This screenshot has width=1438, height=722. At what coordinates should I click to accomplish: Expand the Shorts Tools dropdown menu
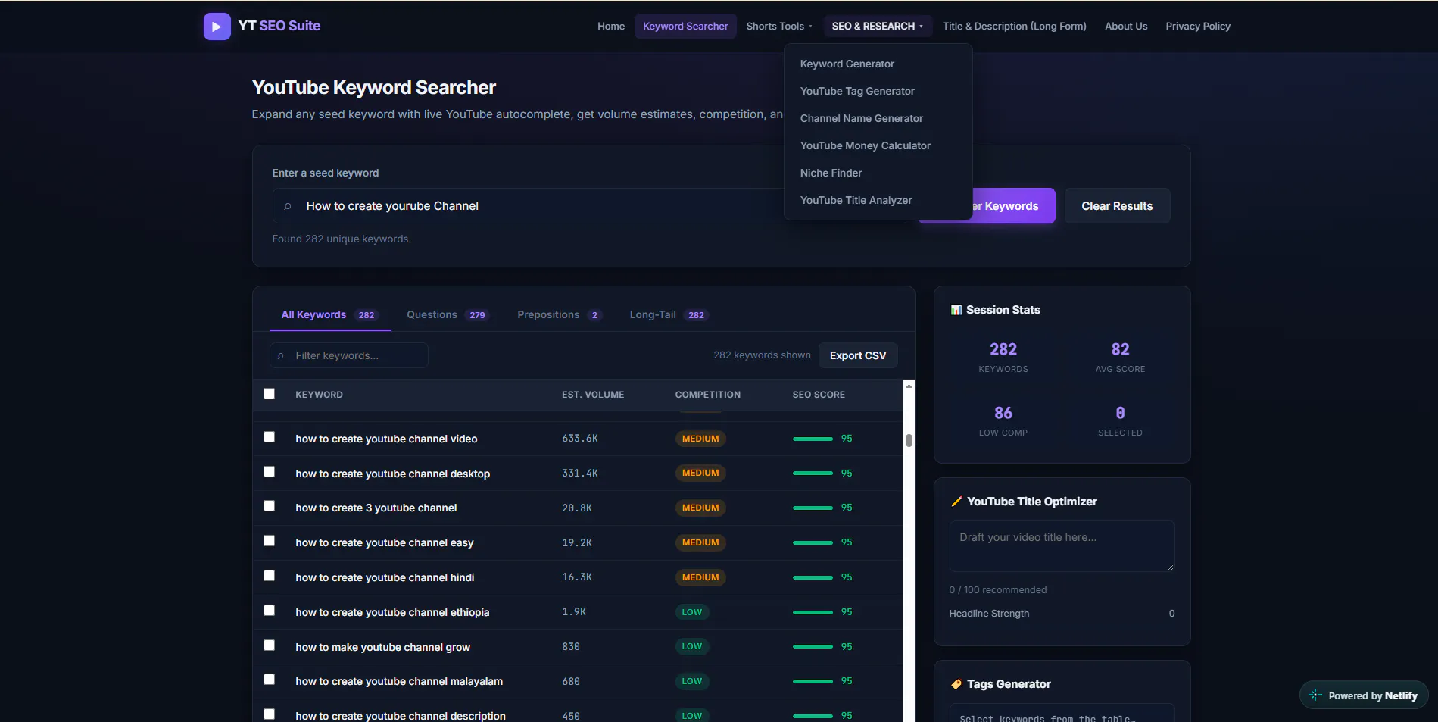(779, 27)
